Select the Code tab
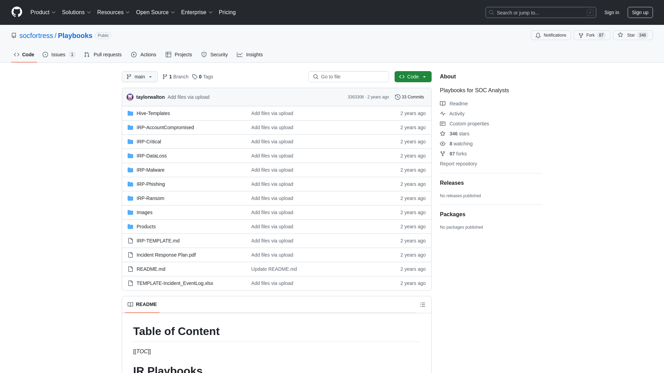 pyautogui.click(x=24, y=55)
